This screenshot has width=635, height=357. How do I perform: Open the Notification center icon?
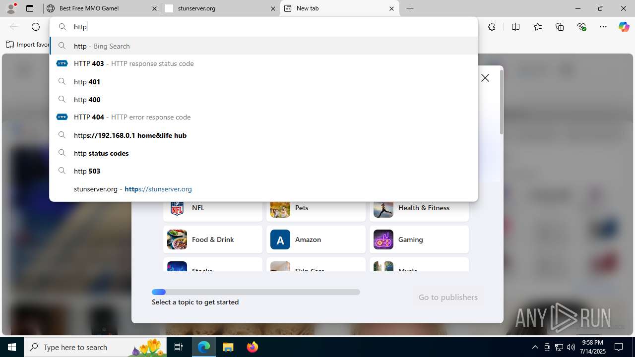(619, 347)
